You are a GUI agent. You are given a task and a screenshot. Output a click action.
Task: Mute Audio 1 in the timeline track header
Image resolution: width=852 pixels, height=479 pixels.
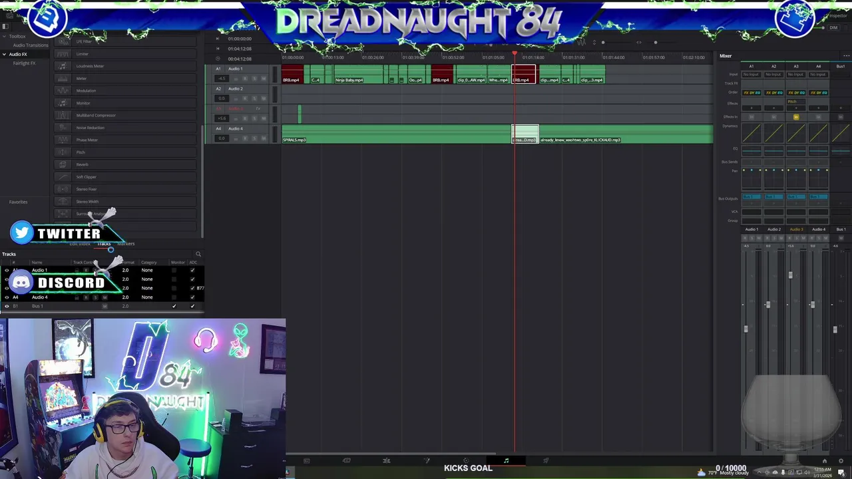(x=264, y=79)
